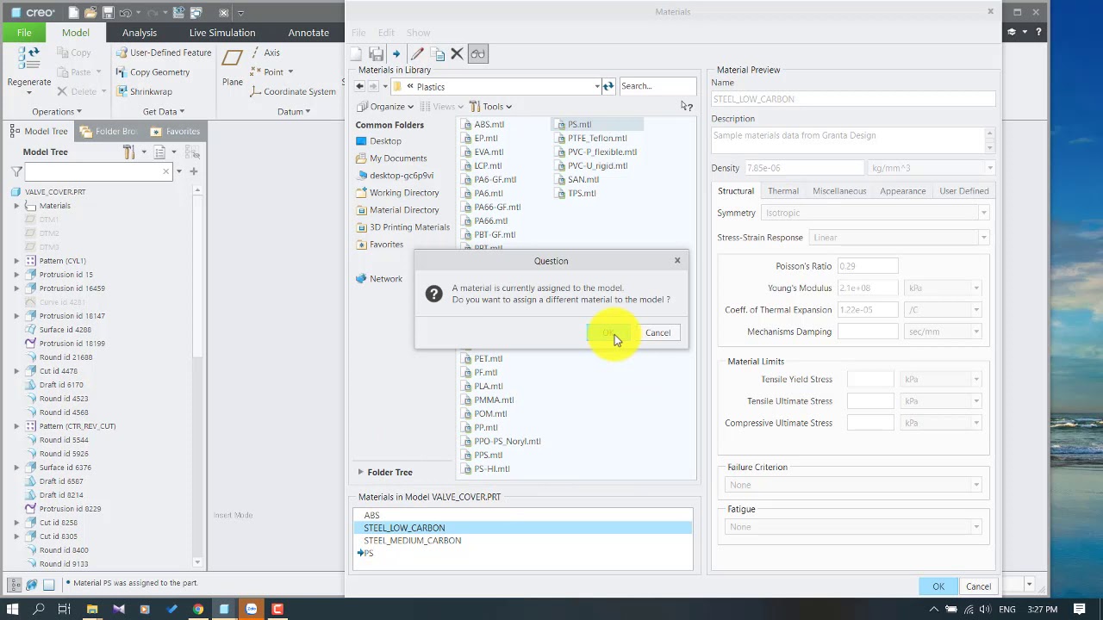
Task: Click the pencil edit material icon
Action: [x=417, y=54]
